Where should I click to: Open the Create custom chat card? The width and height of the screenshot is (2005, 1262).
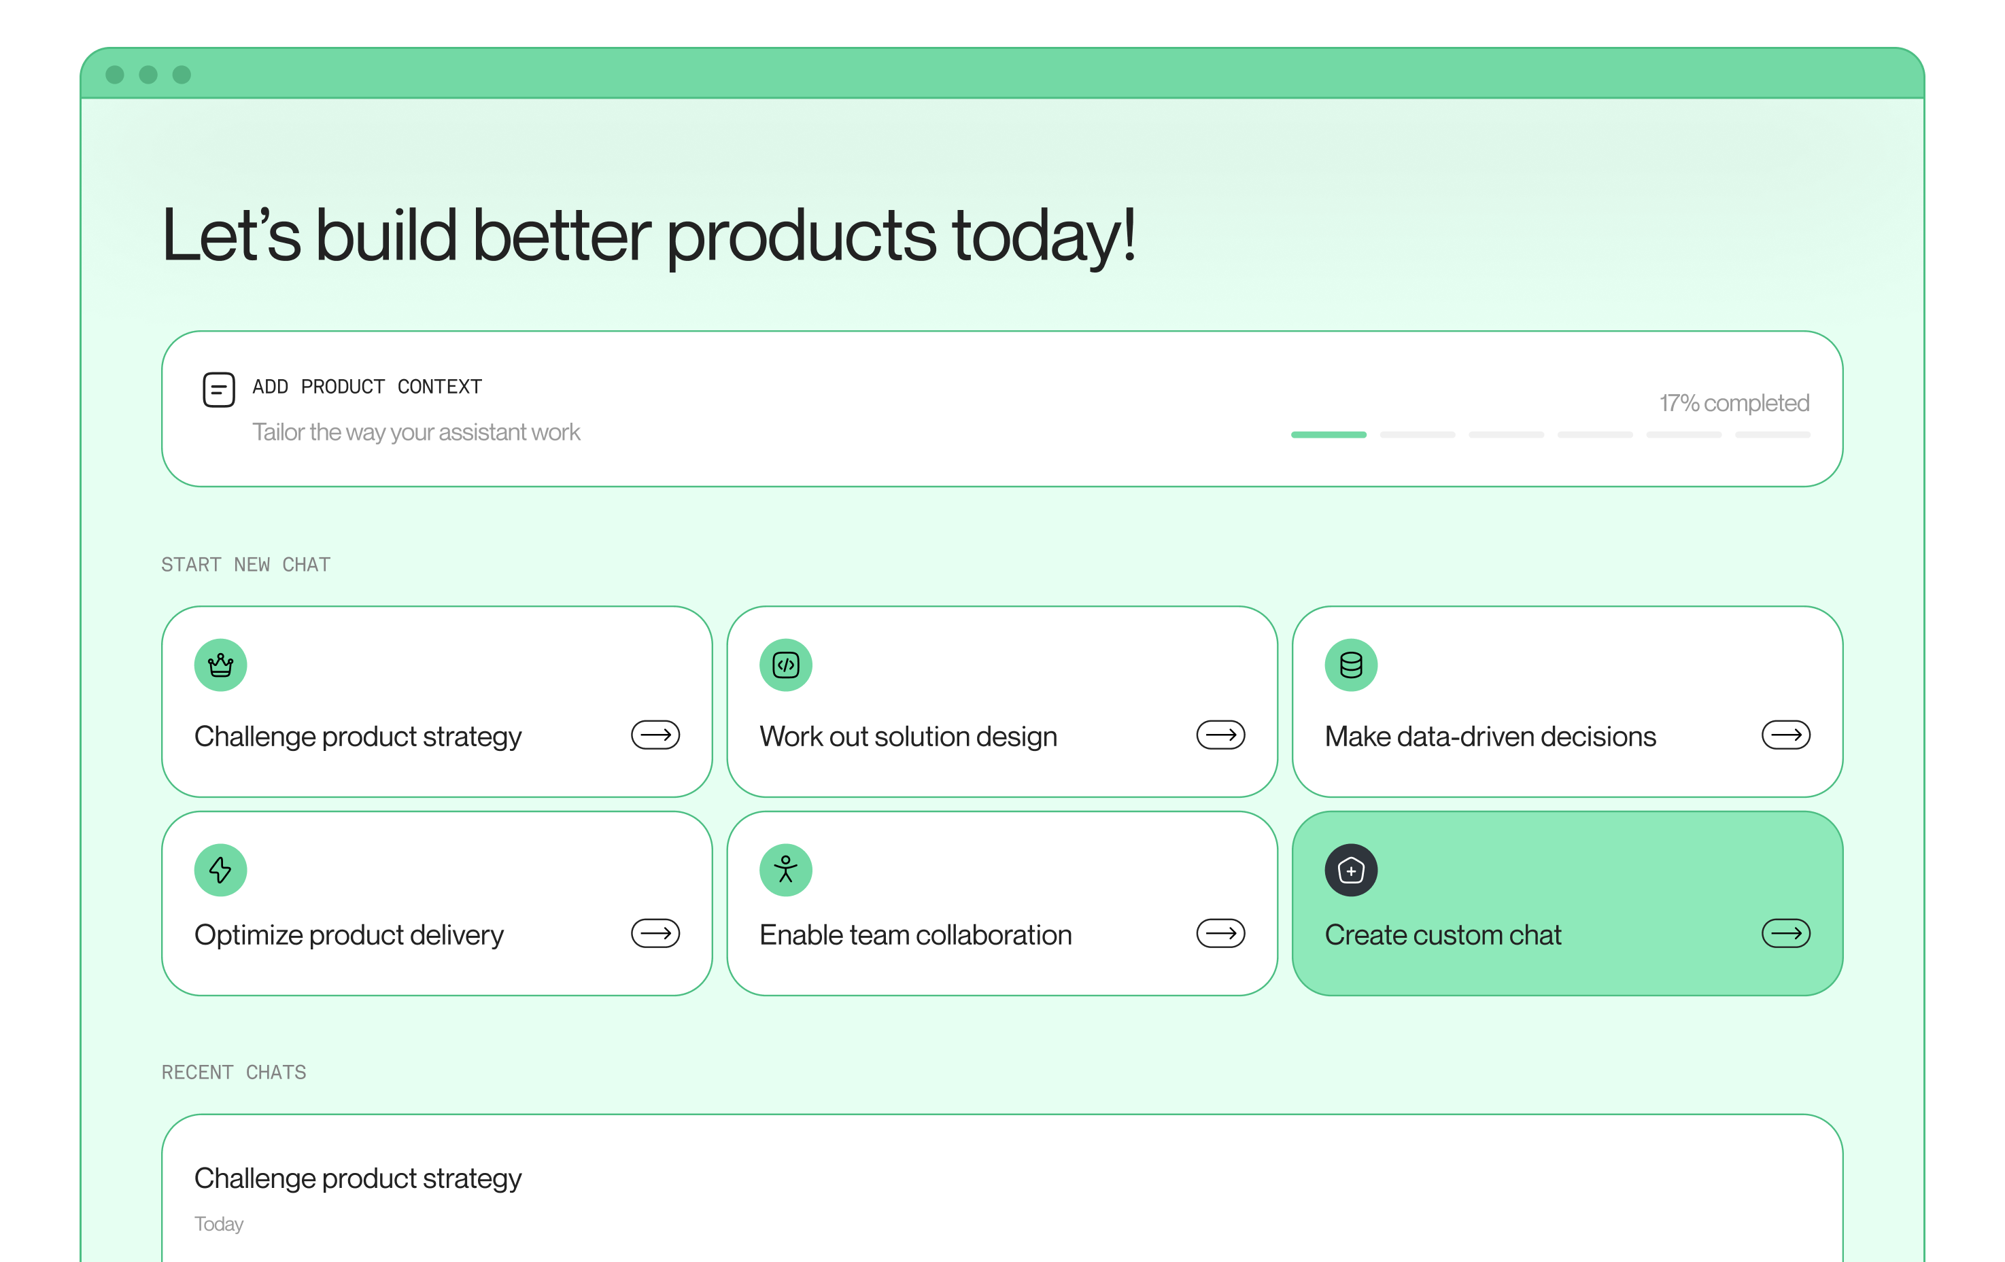point(1568,903)
